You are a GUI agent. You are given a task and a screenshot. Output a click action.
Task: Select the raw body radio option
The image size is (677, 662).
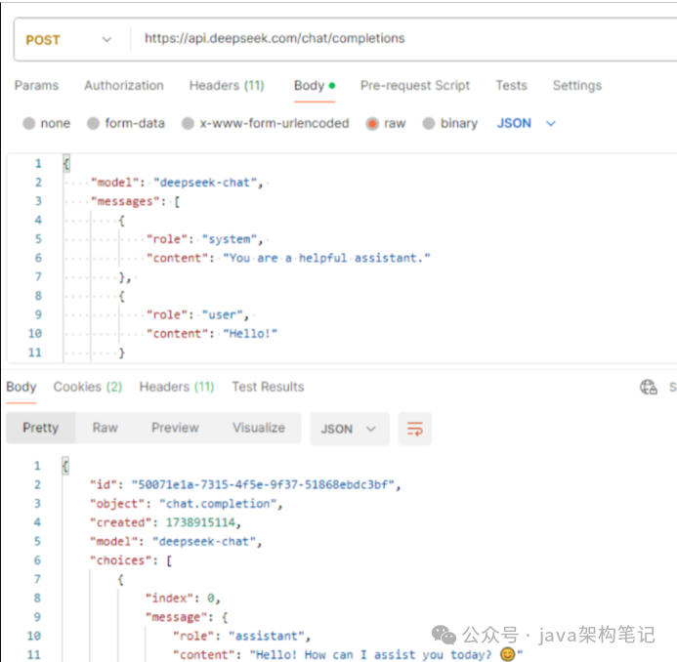coord(372,124)
